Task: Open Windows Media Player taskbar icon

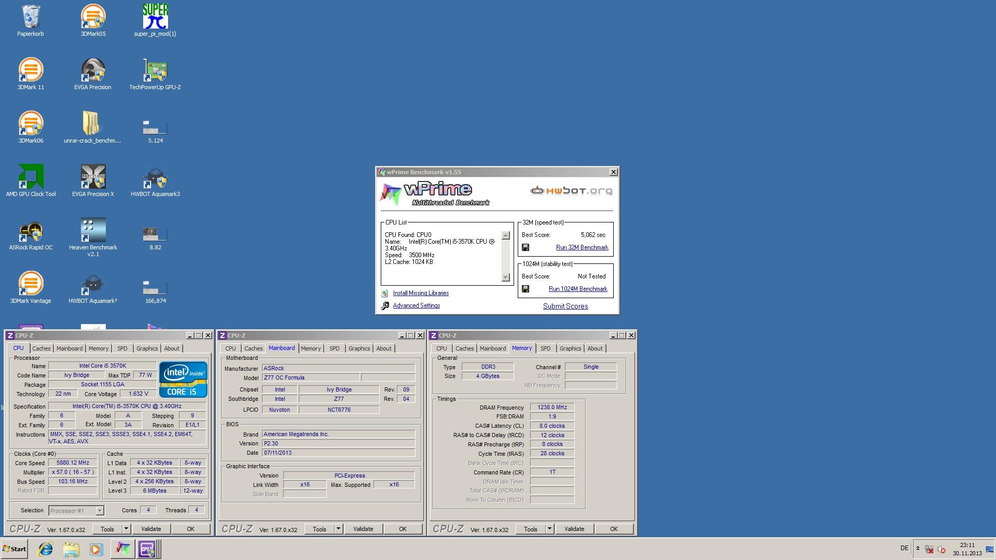Action: tap(96, 549)
